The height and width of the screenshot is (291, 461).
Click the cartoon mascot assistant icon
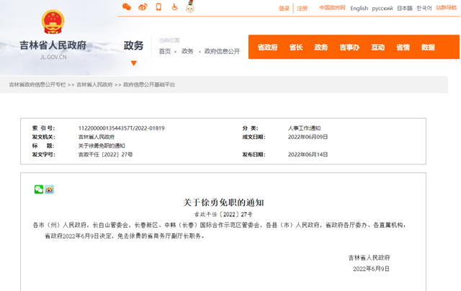(x=190, y=7)
